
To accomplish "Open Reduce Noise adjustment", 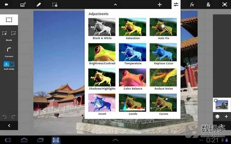I will click(x=163, y=79).
